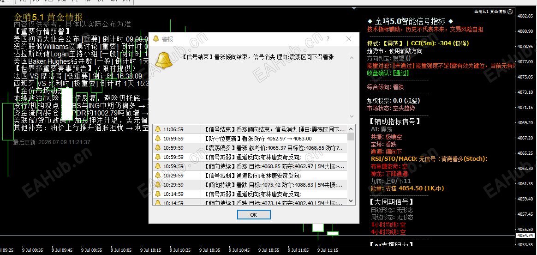Click the 4小时均线: 空 line

tap(388, 232)
